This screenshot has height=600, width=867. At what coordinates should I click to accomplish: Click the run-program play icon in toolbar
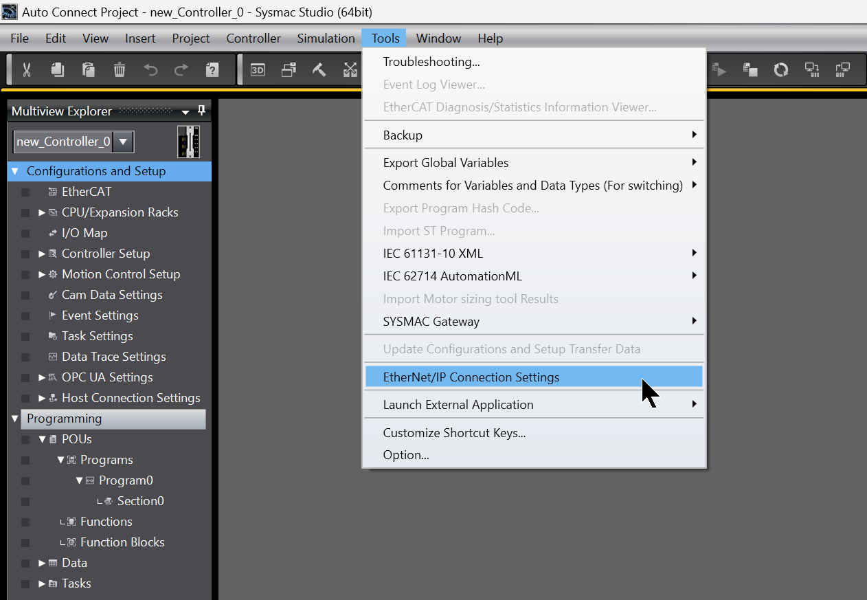(x=719, y=69)
